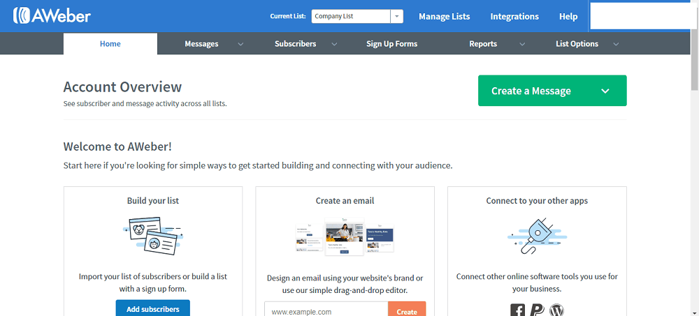This screenshot has height=316, width=699.
Task: Click the website URL input field
Action: [326, 311]
